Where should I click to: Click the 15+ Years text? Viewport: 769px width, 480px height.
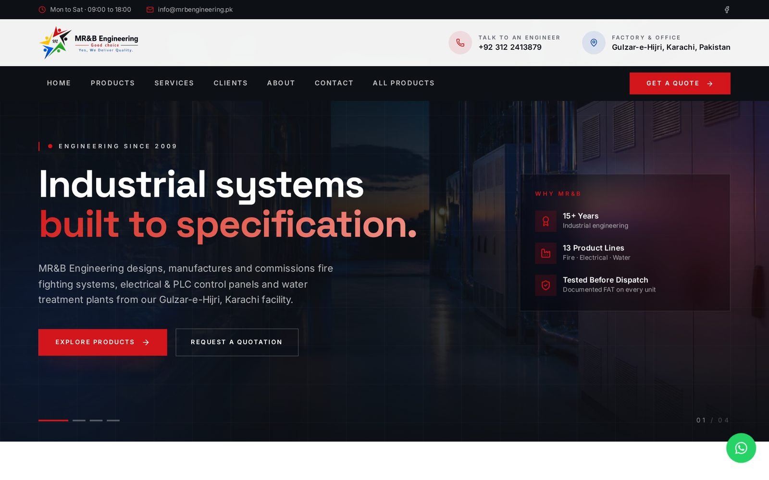[581, 216]
